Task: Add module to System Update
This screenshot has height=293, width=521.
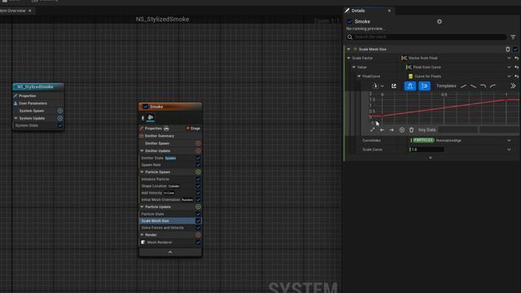Action: [x=60, y=118]
